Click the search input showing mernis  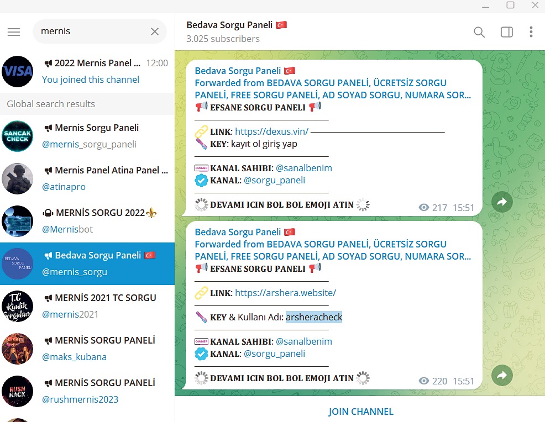94,31
